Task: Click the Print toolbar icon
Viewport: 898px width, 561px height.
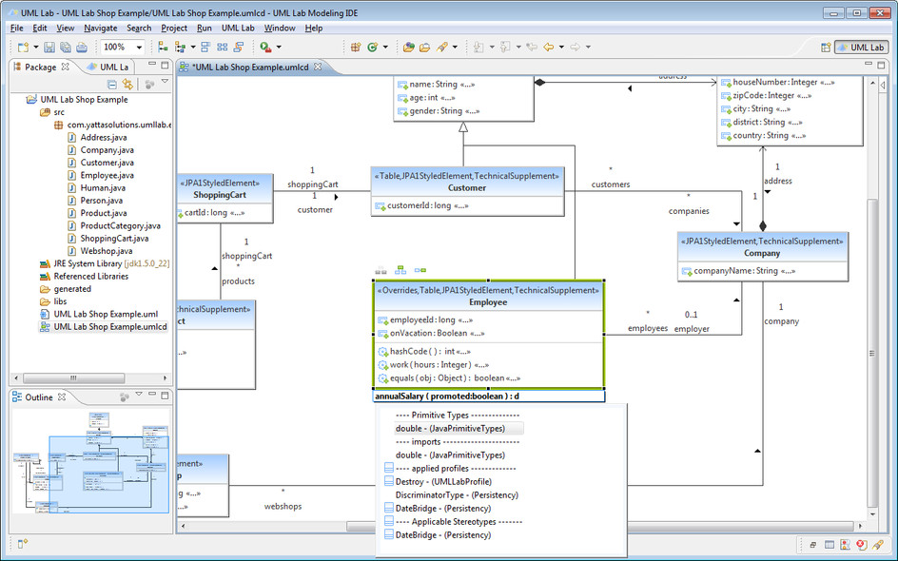Action: point(82,47)
